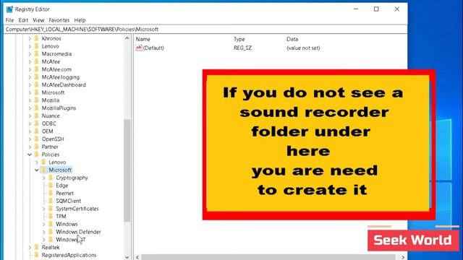Click the REG_SZ type cell
The width and height of the screenshot is (463, 260).
243,48
